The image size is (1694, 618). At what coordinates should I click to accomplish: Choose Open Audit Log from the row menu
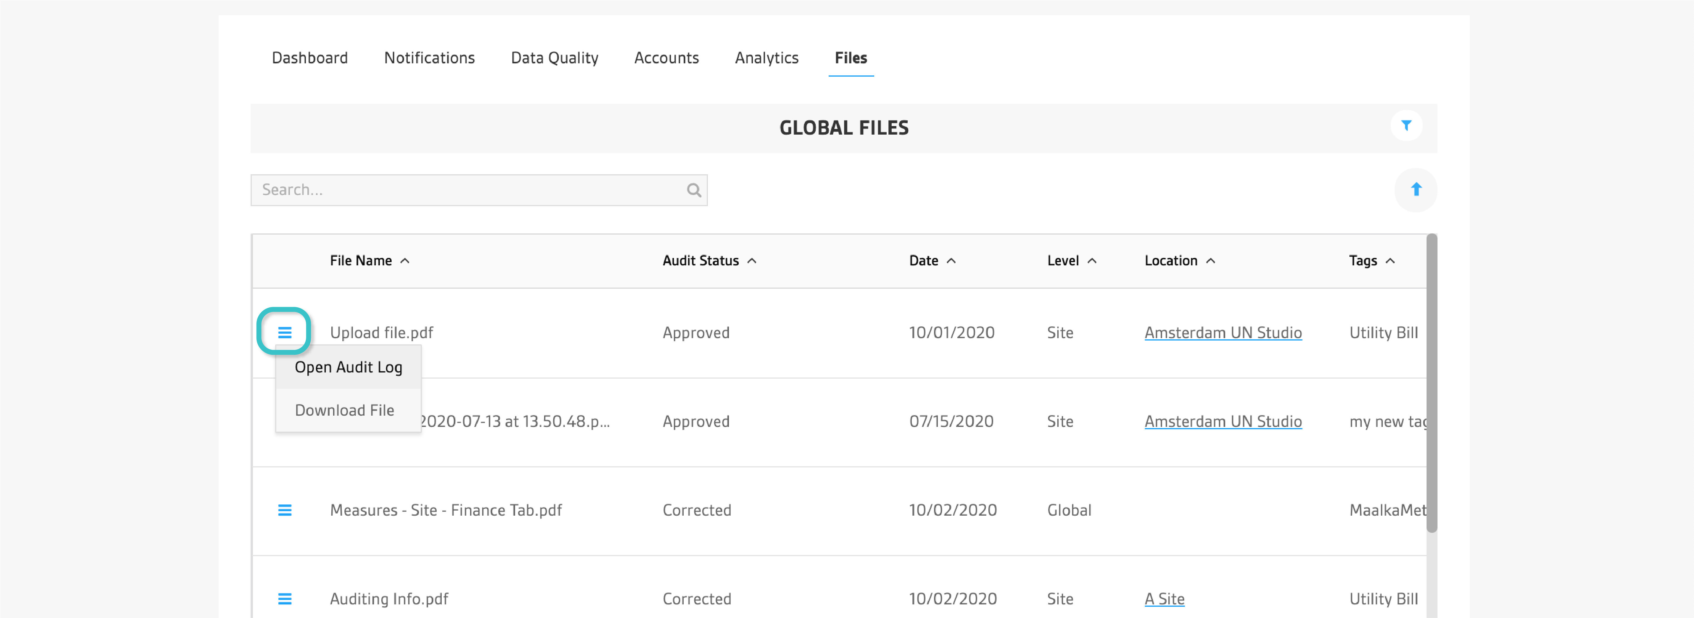348,367
